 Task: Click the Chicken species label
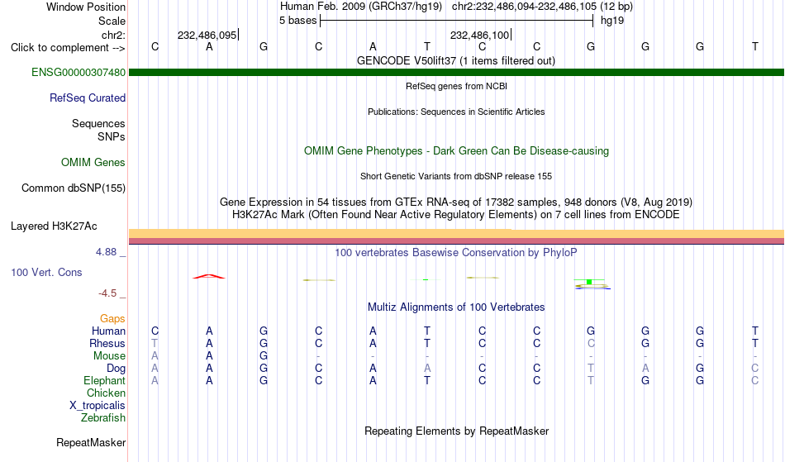106,393
